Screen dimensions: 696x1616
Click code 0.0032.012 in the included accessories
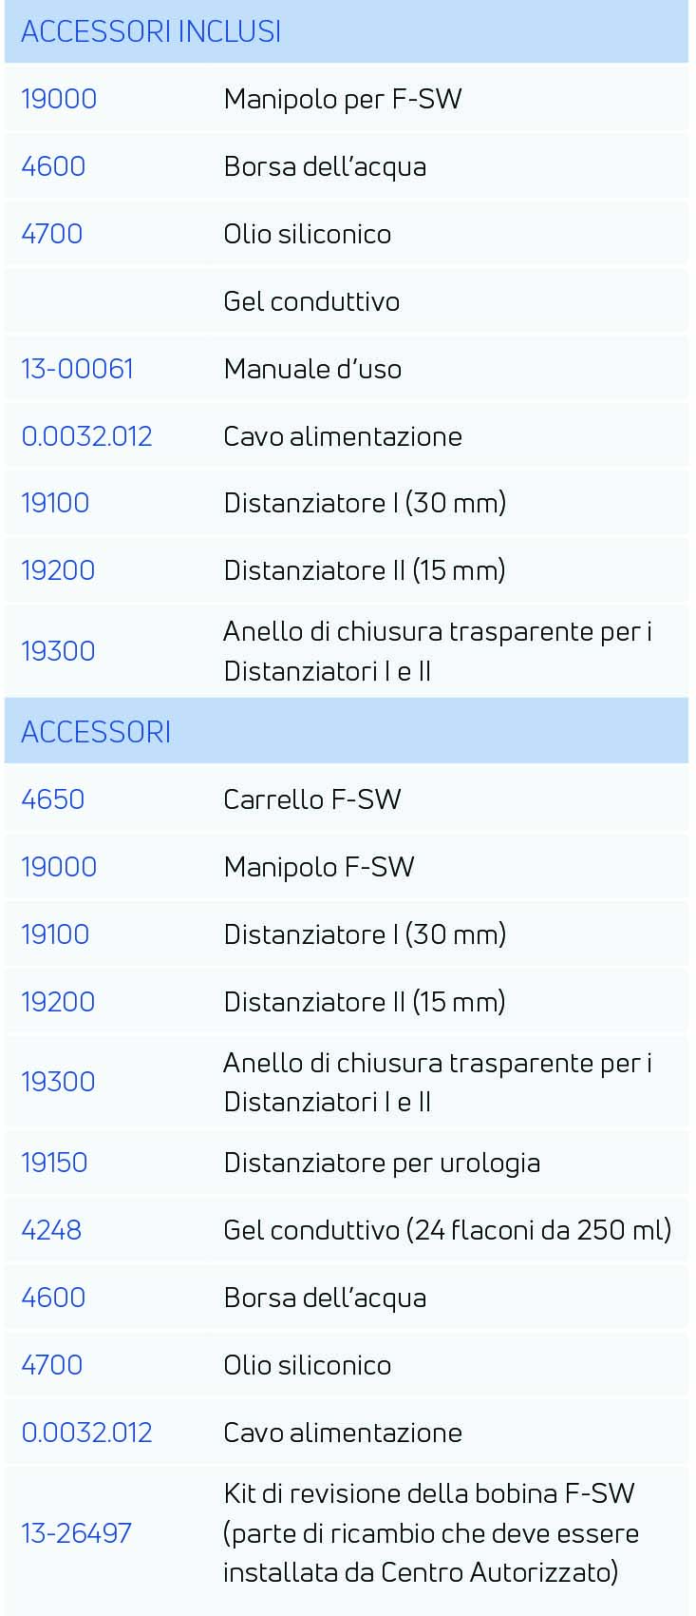pyautogui.click(x=86, y=436)
